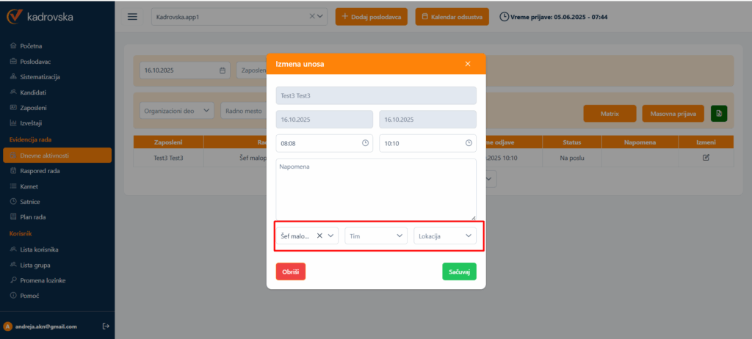
Task: Click the edit icon in Izmeni column
Action: 706,158
